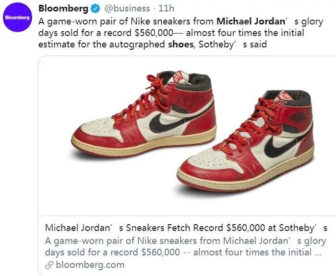Viewport: 336px width, 276px height.
Task: Click the bold word shoes in the tweet
Action: 180,44
